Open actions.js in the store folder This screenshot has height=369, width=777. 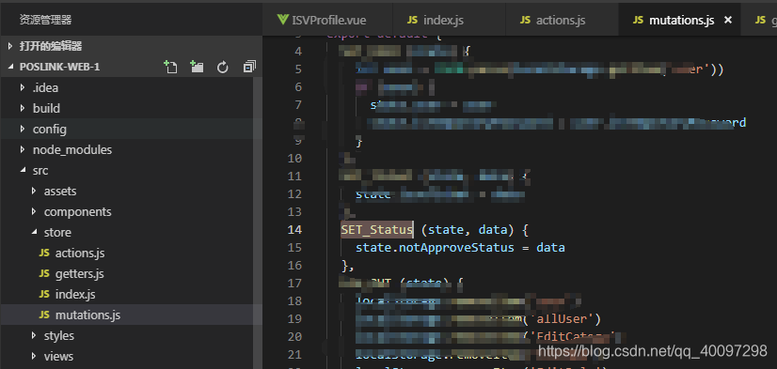pyautogui.click(x=80, y=253)
